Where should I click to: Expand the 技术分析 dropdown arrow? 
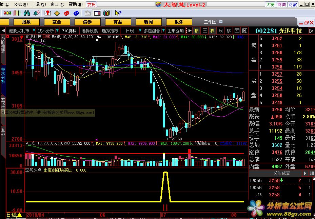(x=57, y=31)
